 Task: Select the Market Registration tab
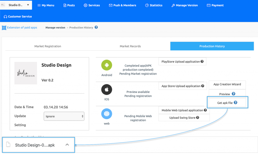pos(48,46)
